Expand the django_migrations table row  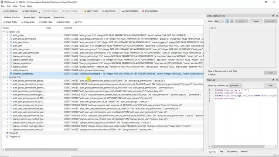(x=7, y=63)
